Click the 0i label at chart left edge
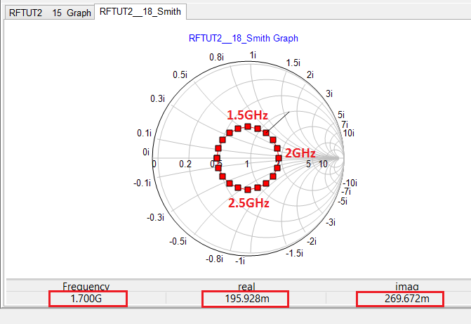The width and height of the screenshot is (471, 324). [146, 151]
